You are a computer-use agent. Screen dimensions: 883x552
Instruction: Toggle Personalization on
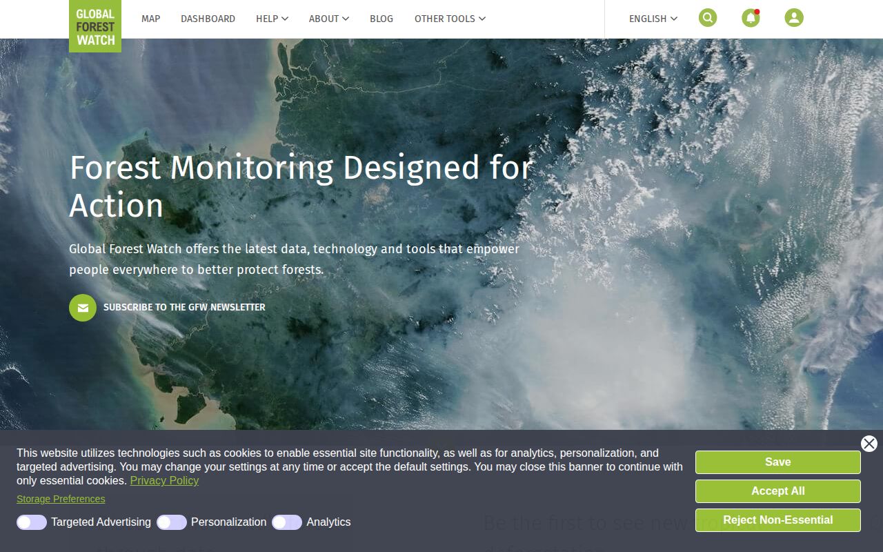tap(172, 522)
